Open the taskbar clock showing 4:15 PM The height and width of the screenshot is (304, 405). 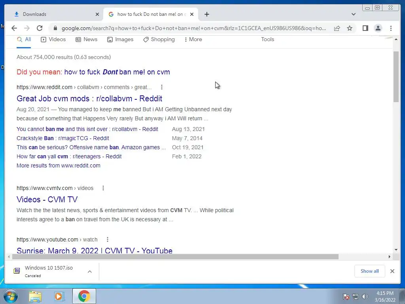tap(385, 296)
